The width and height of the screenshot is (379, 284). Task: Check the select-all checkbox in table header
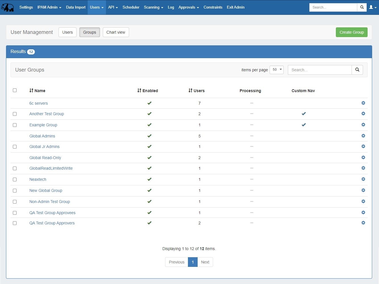click(x=15, y=90)
